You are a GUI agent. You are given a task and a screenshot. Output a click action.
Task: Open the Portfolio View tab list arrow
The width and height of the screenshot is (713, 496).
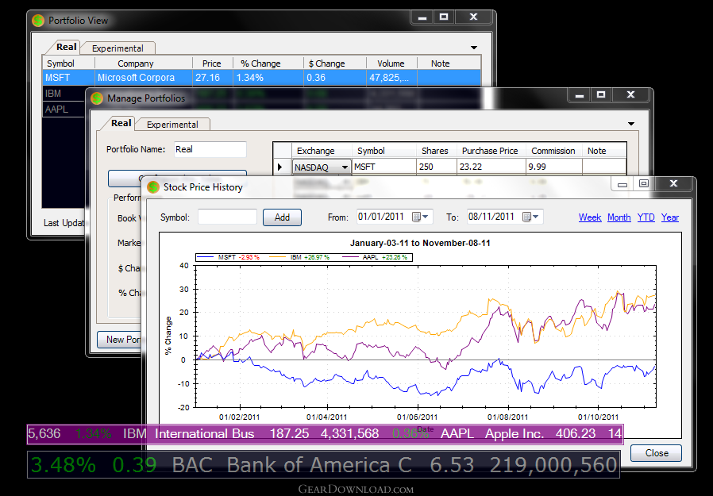click(x=474, y=48)
